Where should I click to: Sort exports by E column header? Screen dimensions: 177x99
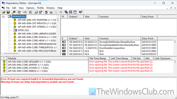pos(64,39)
